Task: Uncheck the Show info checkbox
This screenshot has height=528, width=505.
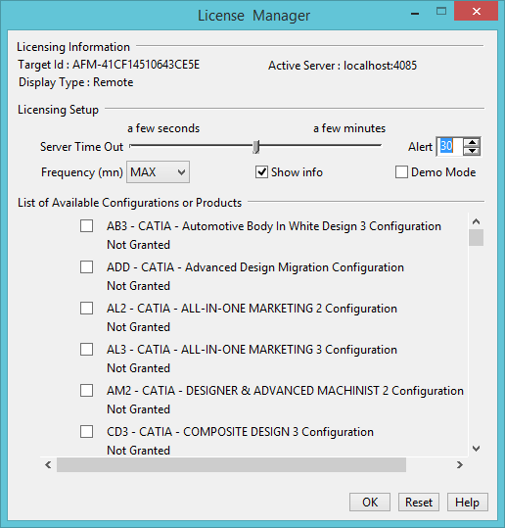Action: click(x=261, y=172)
